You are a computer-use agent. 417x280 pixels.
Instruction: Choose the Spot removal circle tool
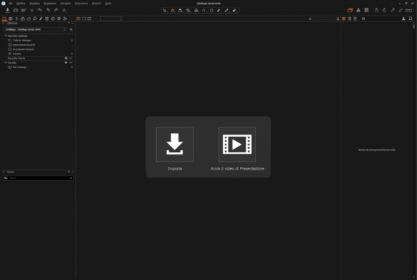(x=212, y=11)
